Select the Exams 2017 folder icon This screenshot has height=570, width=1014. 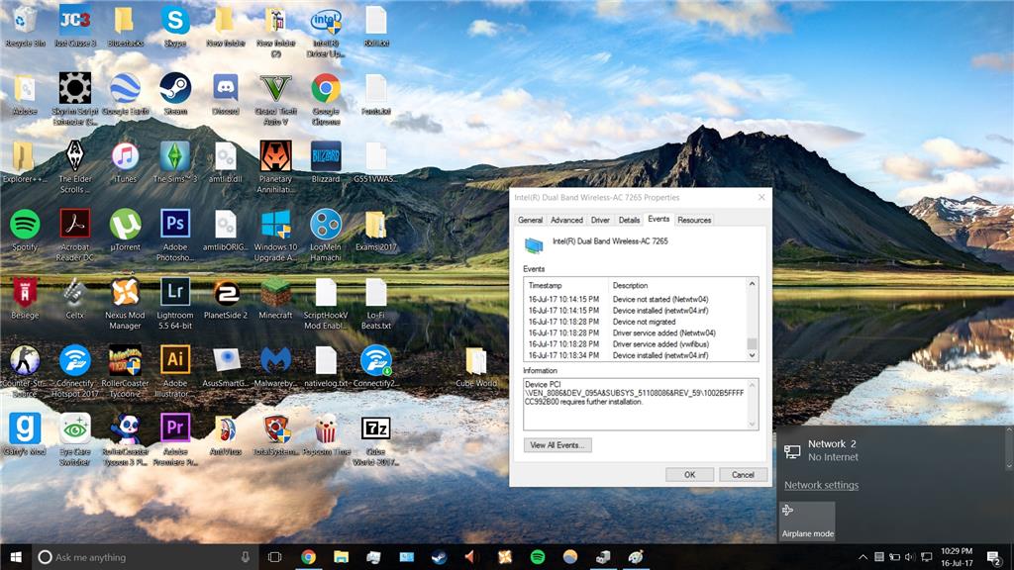click(375, 230)
